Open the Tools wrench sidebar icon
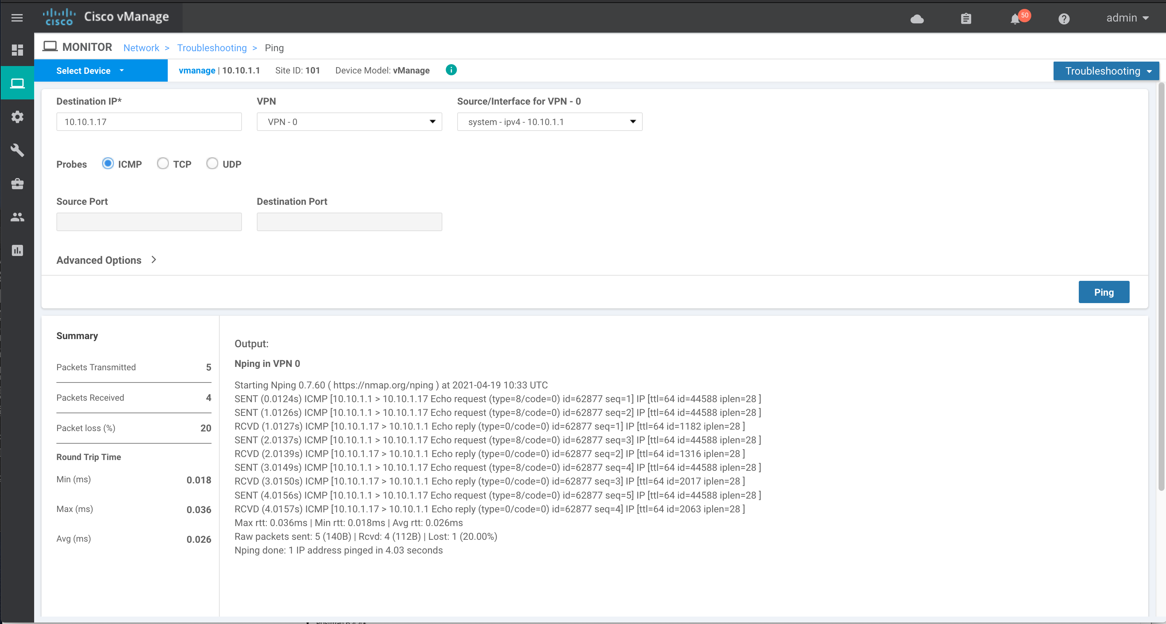Screen dimensions: 1166x624 click(x=17, y=150)
